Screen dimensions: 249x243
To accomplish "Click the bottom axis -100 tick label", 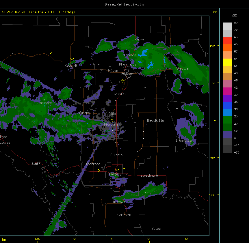I will coord(36,239).
